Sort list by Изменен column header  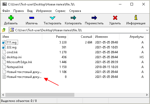pos(106,37)
